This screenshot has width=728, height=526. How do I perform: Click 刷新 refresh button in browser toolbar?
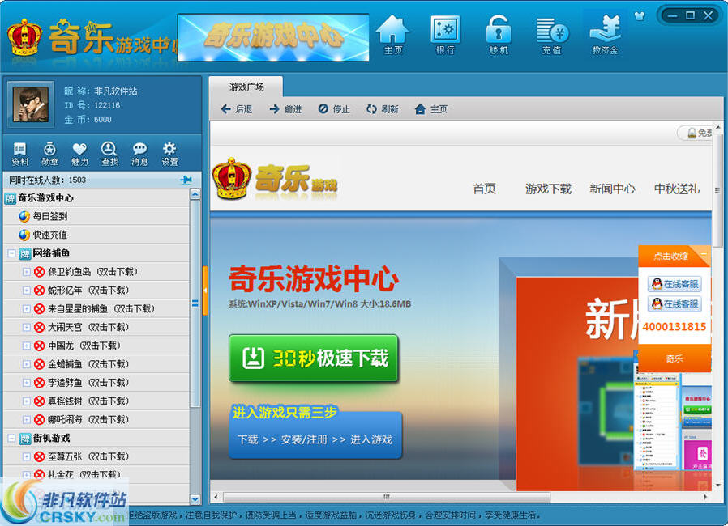[x=383, y=109]
